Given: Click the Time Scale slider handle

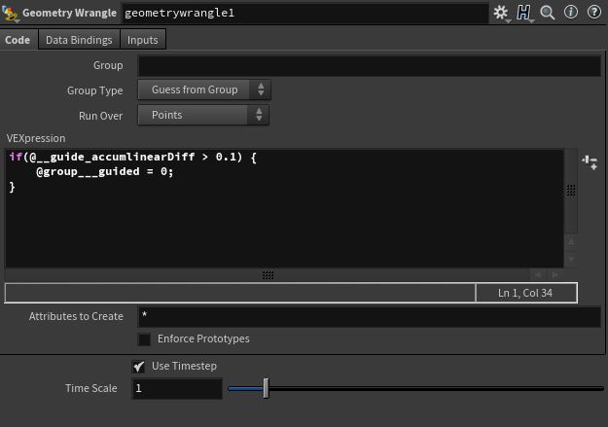Looking at the screenshot, I should (x=266, y=388).
